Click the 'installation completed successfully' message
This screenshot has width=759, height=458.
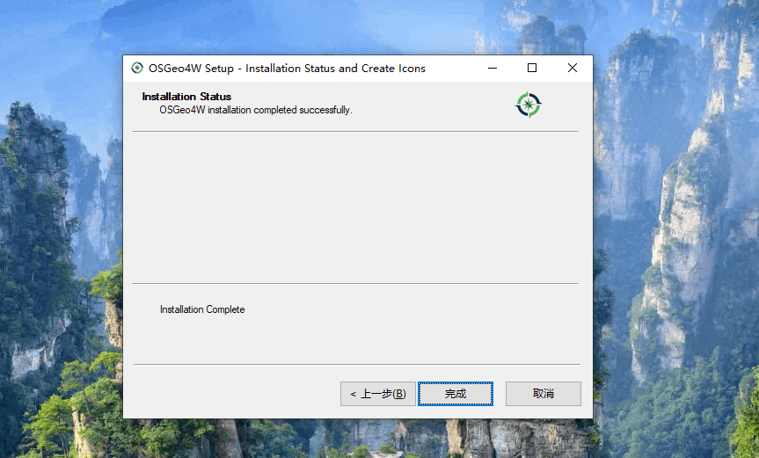(255, 110)
